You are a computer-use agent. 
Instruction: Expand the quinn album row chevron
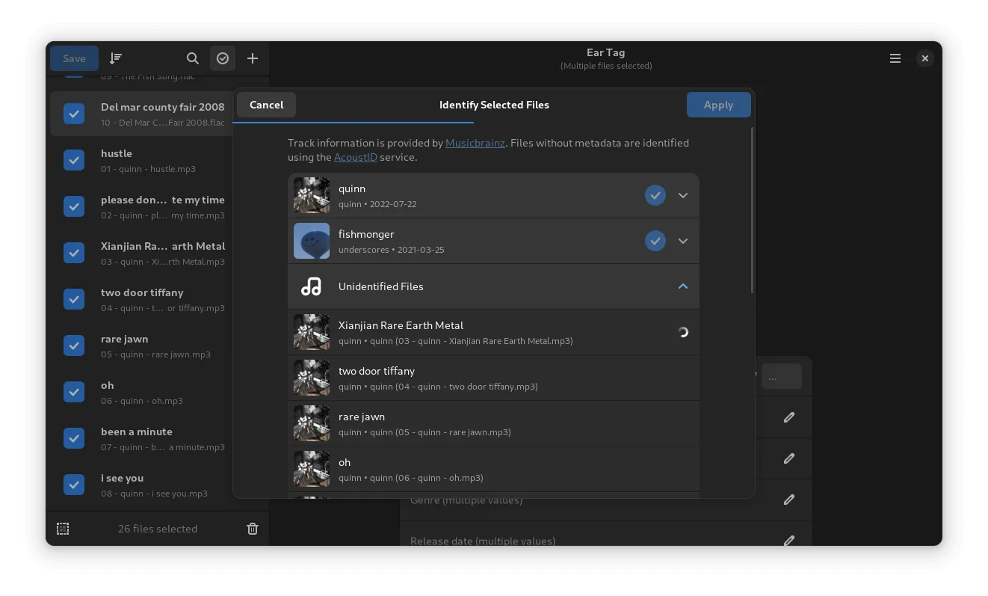[x=682, y=195]
